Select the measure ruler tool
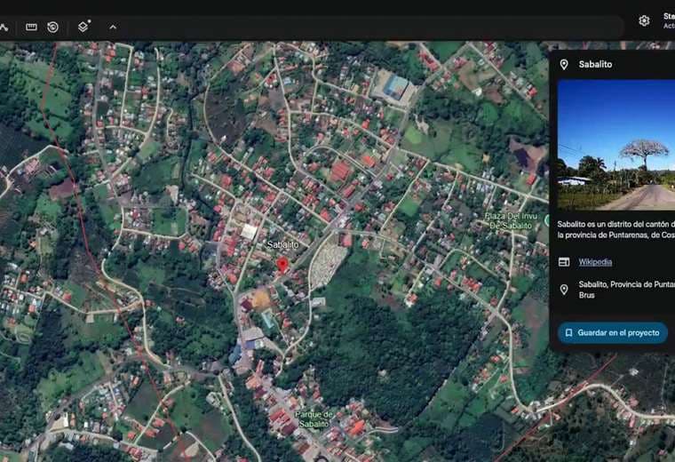Screen dimensions: 675x462 31,27
